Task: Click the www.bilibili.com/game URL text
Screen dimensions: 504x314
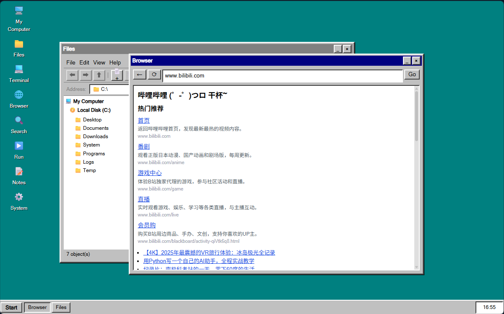Action: coord(161,189)
